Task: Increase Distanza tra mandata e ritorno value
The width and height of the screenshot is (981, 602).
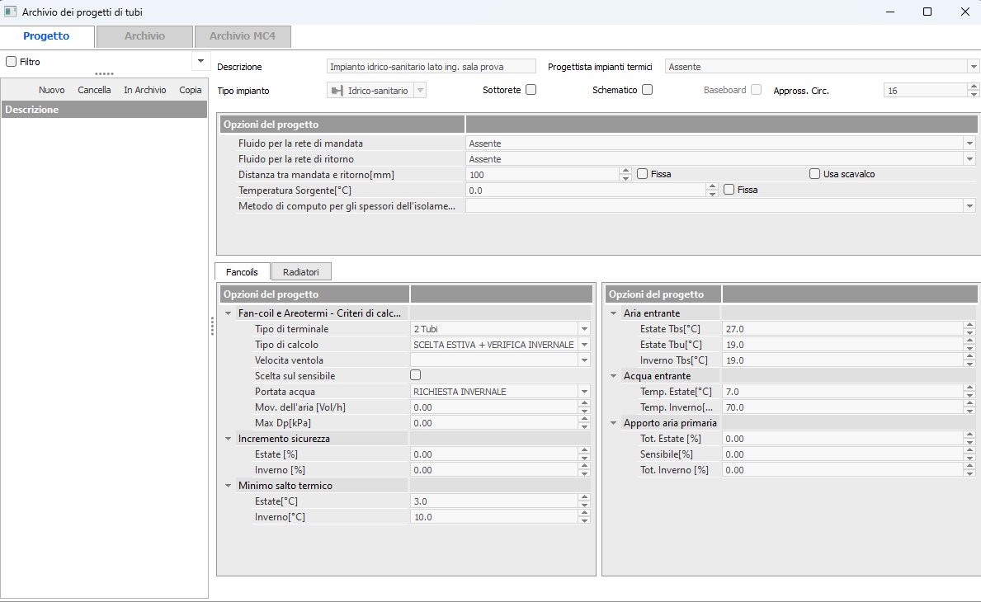Action: [625, 171]
